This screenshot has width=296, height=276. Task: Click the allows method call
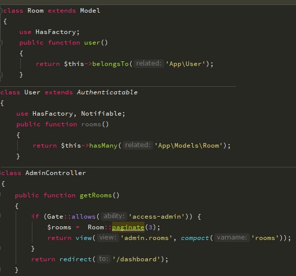click(x=84, y=217)
